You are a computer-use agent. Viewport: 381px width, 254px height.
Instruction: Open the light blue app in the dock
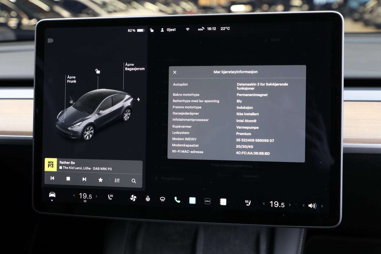(193, 200)
